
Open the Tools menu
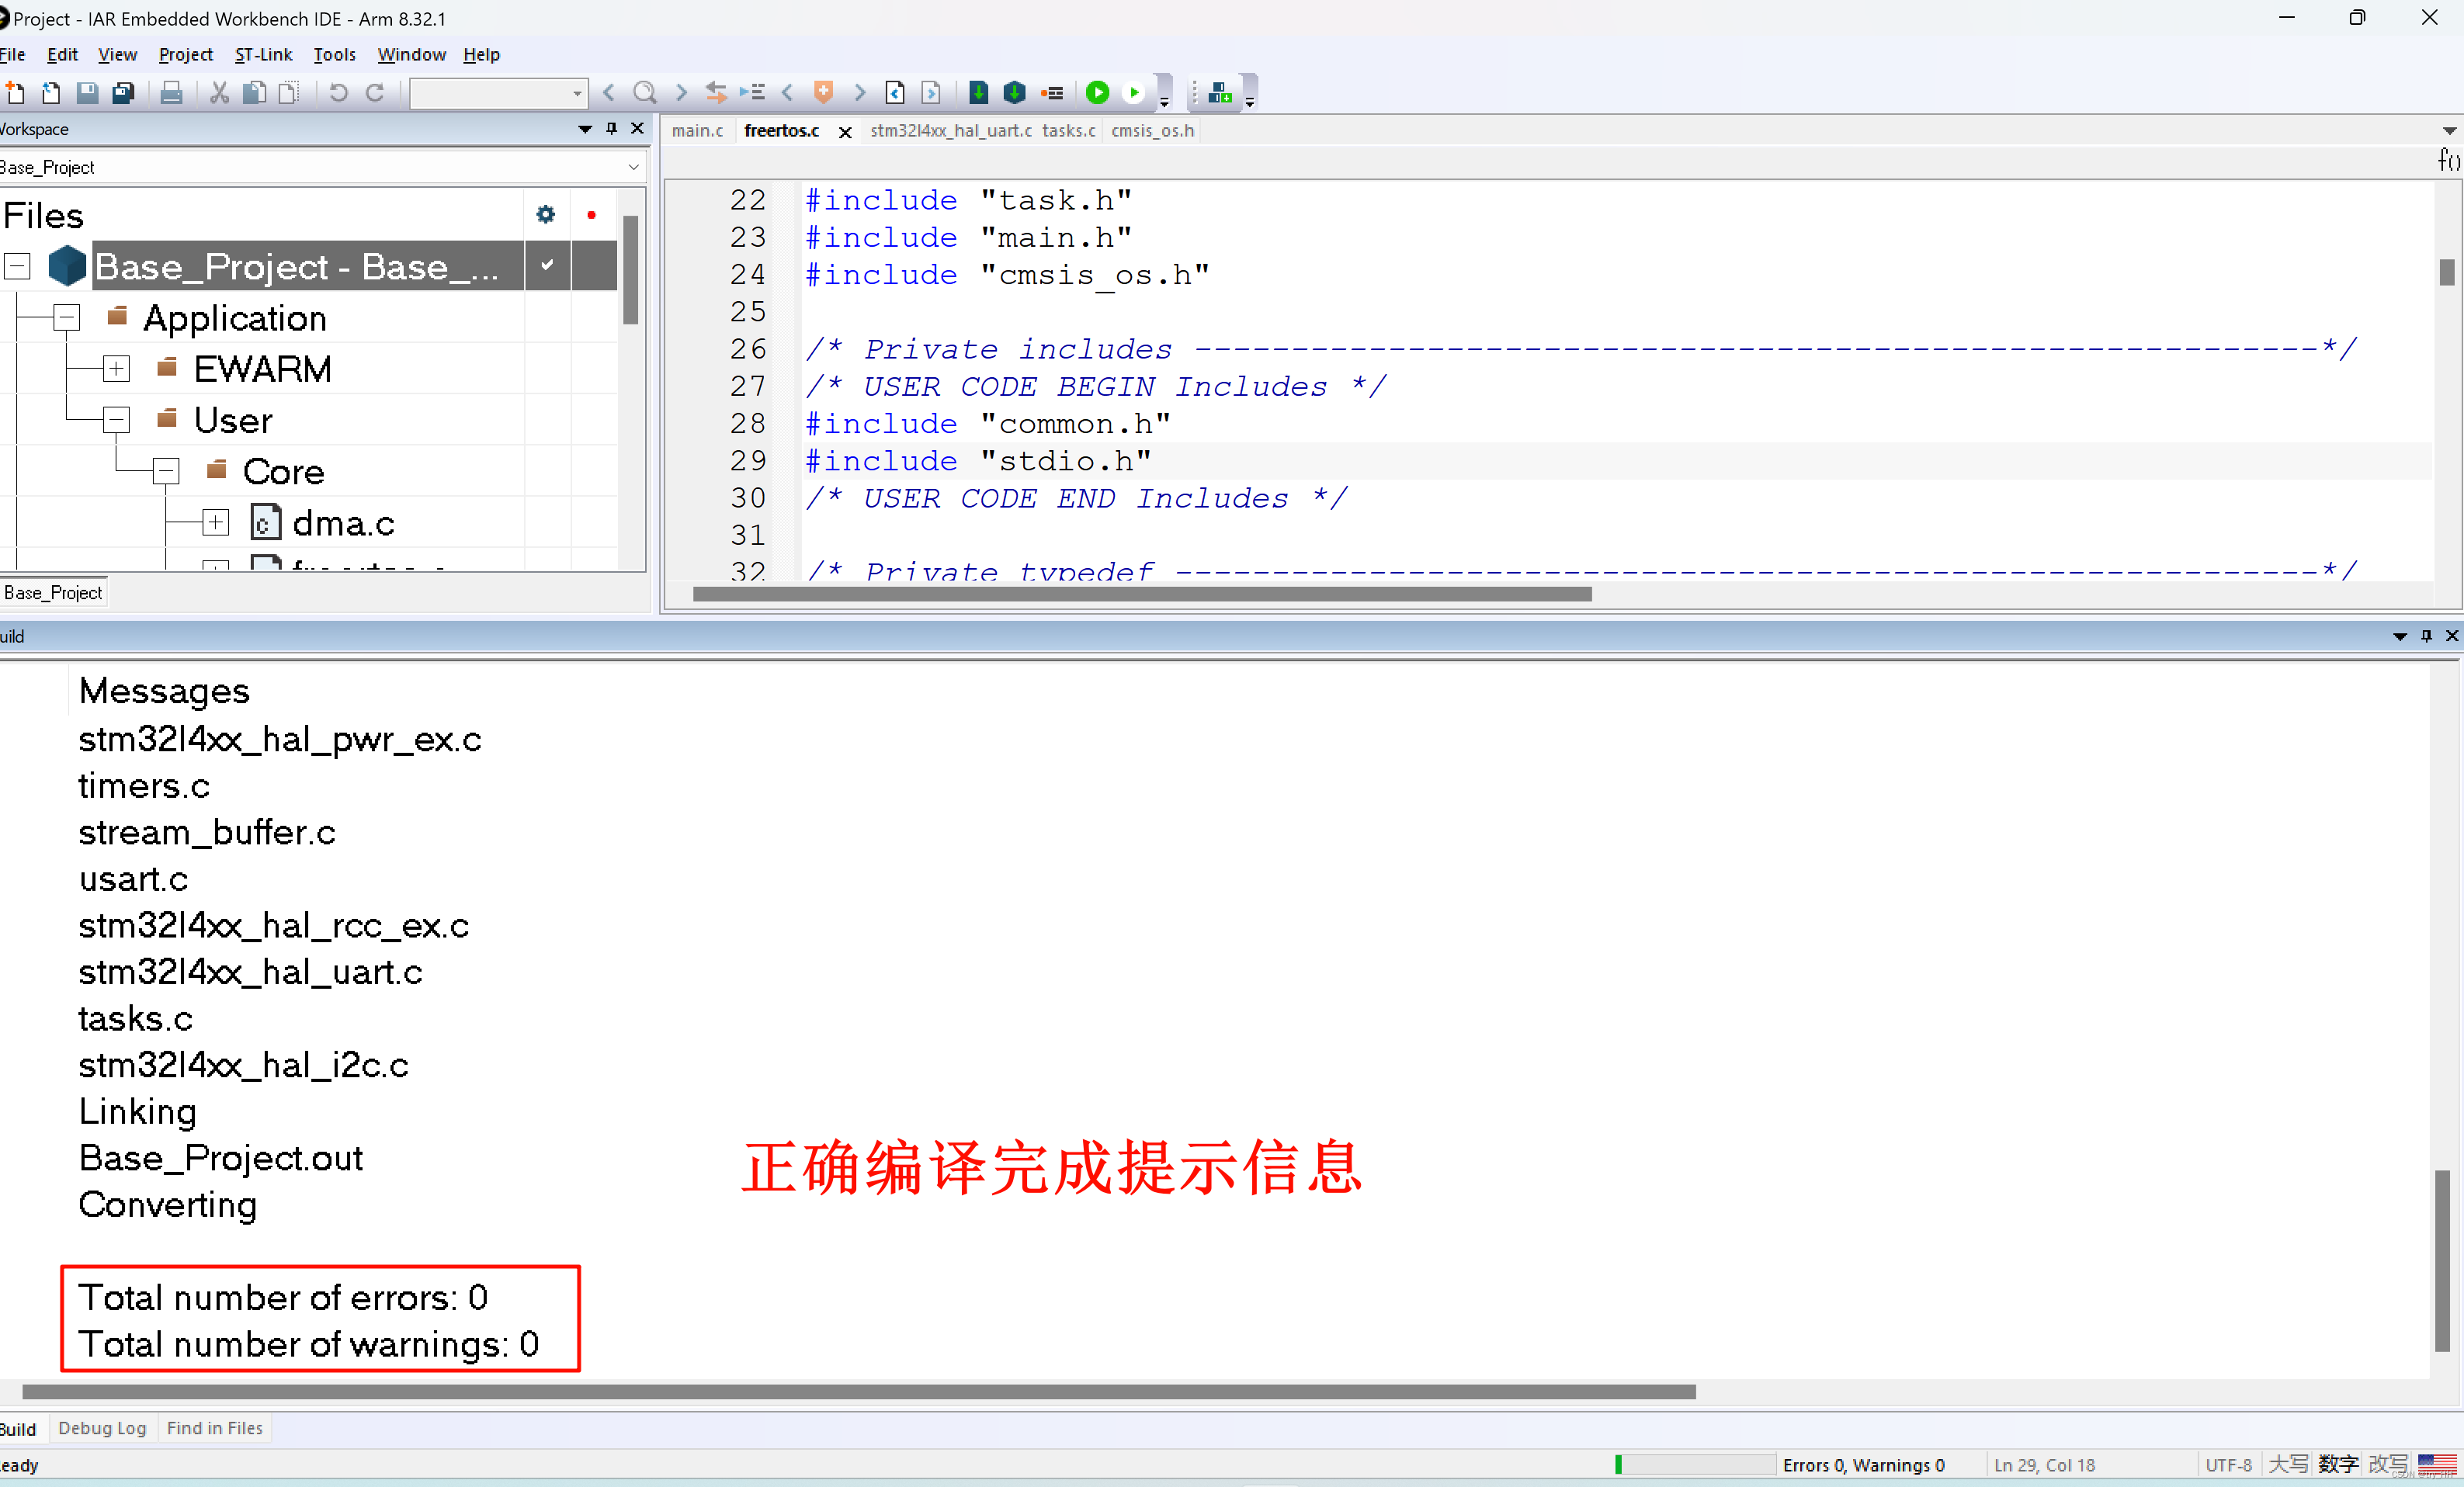tap(334, 54)
